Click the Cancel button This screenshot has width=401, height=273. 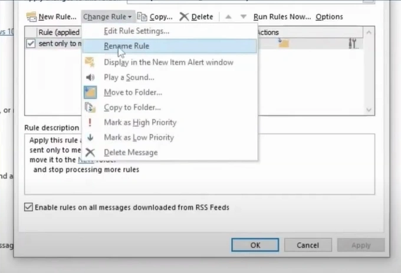pos(308,245)
